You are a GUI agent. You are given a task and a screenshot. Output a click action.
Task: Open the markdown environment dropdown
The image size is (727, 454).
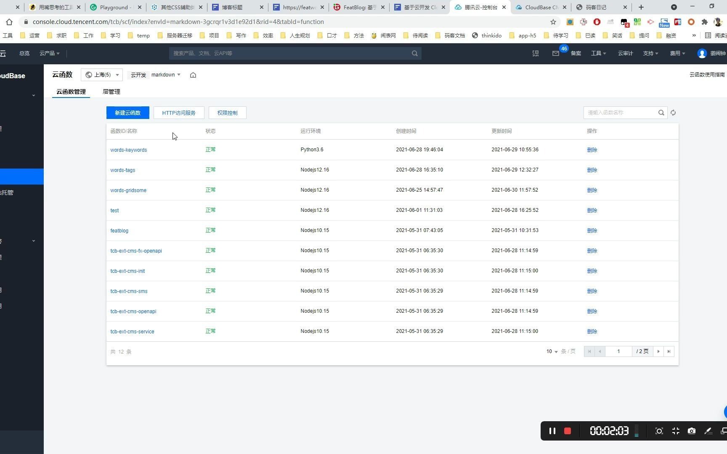pyautogui.click(x=166, y=75)
